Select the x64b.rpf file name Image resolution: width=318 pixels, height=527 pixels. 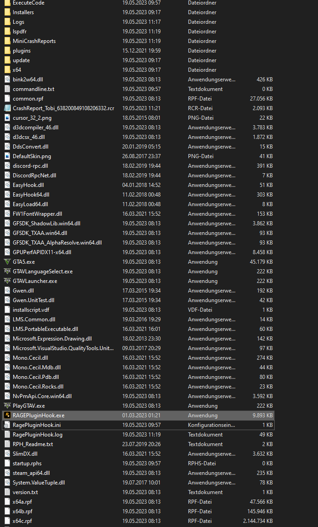tap(22, 511)
